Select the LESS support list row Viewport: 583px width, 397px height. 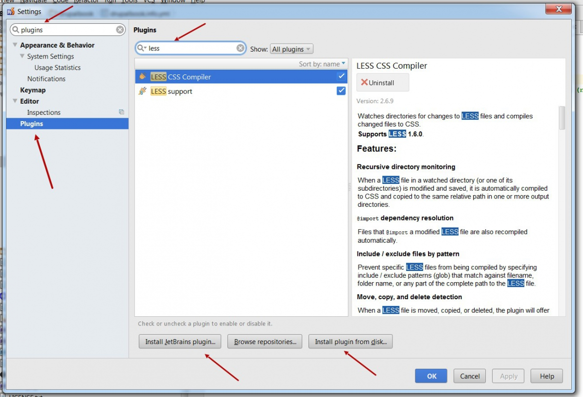point(241,91)
